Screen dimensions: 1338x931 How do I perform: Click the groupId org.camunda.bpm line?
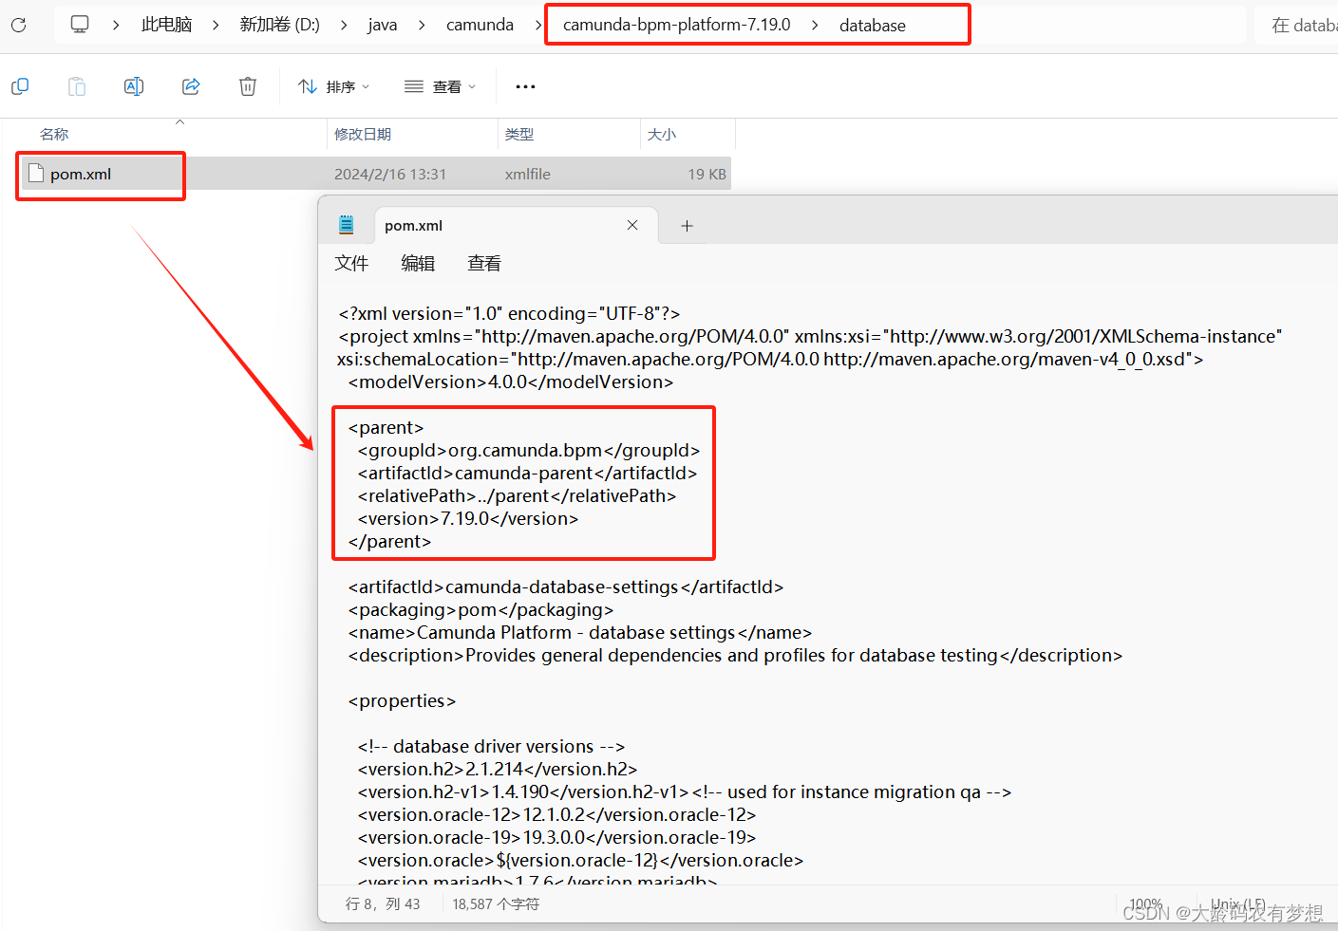pyautogui.click(x=529, y=450)
